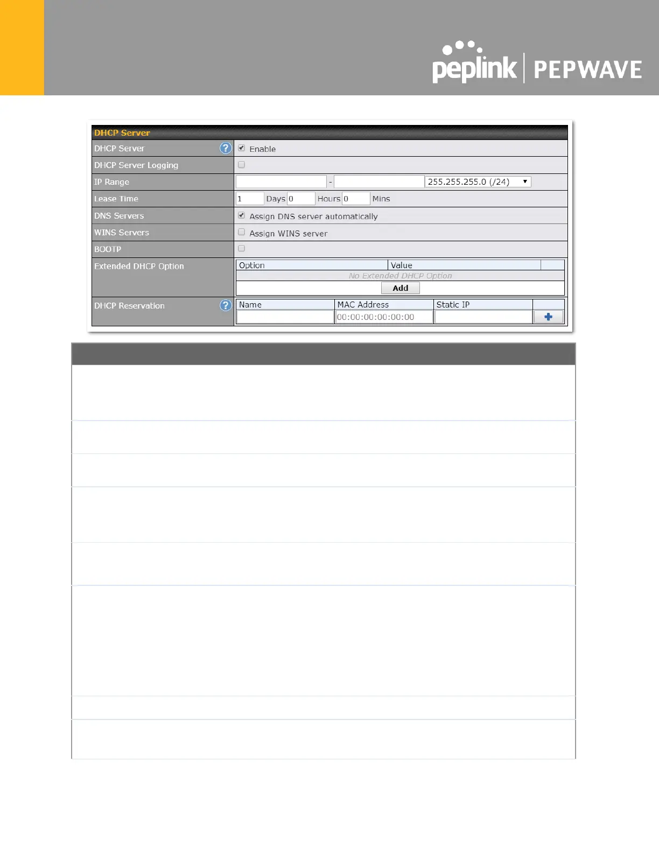Click Lease Time Days field
Screen dimensions: 659x853
(x=250, y=199)
